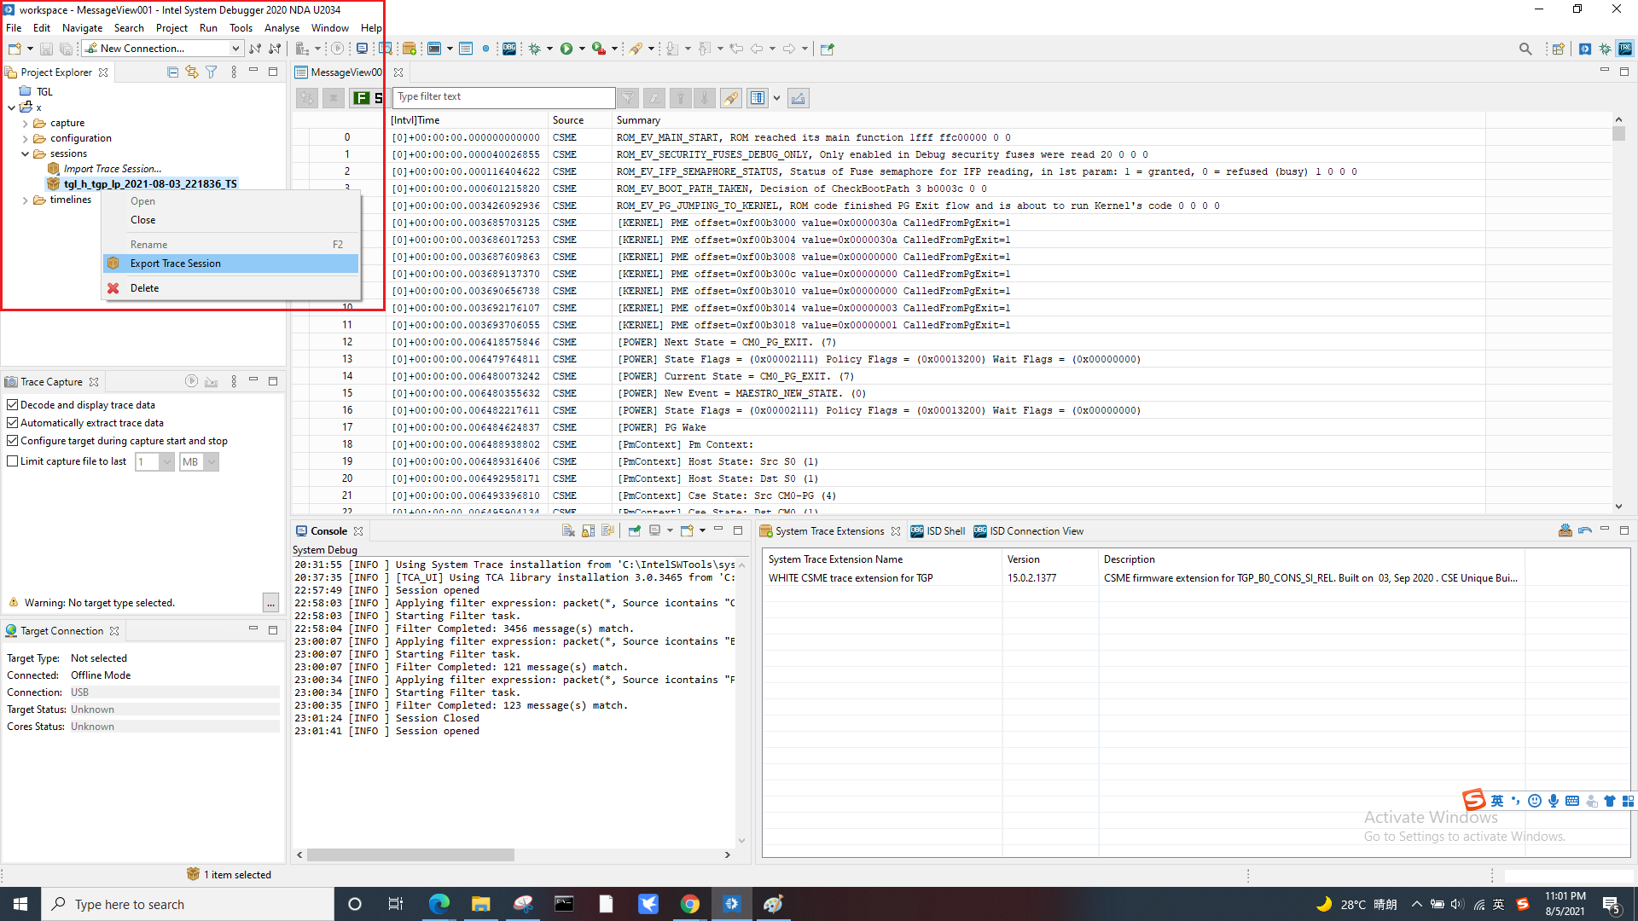
Task: Select the Clear Console icon
Action: (568, 530)
